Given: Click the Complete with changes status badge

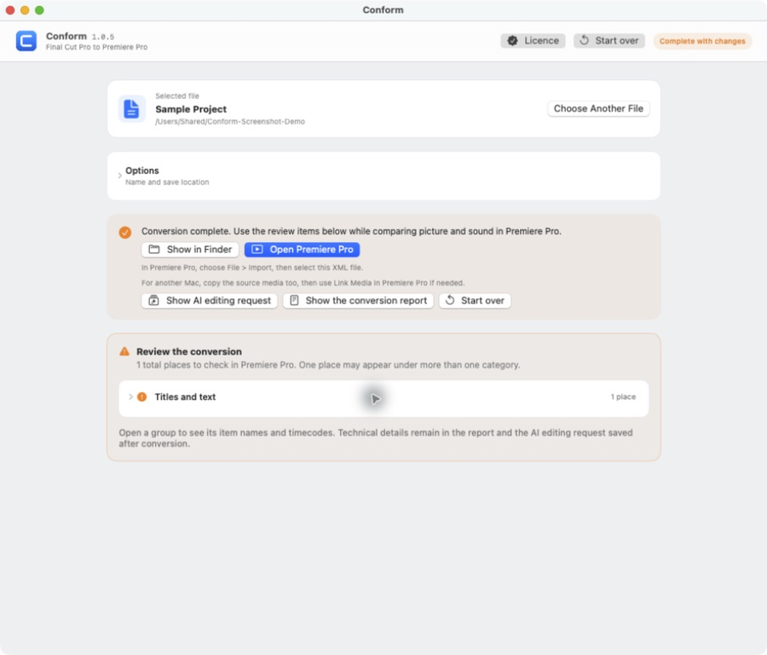Looking at the screenshot, I should click(x=702, y=41).
